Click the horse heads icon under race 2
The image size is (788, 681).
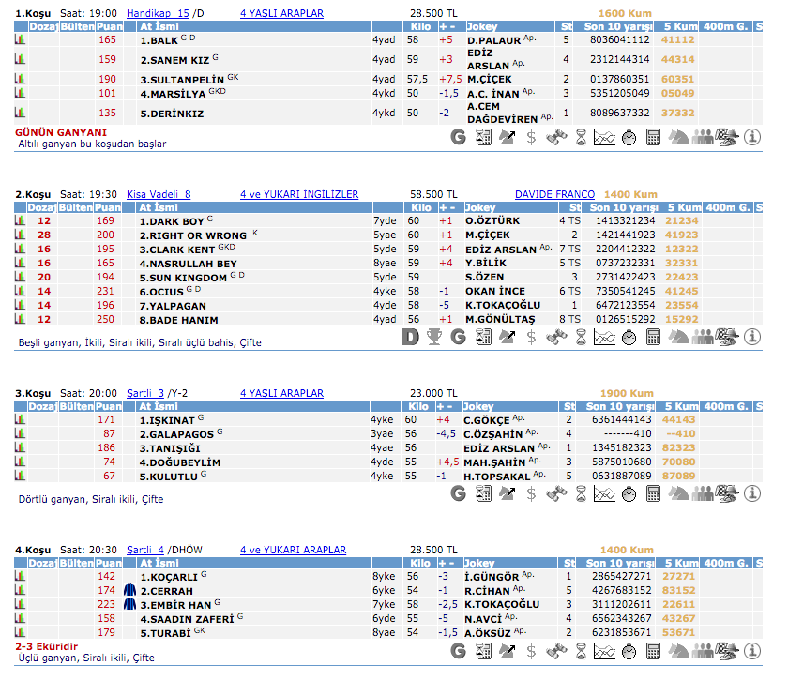[678, 337]
